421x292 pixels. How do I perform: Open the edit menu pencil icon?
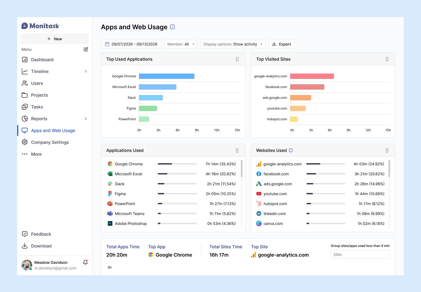[x=86, y=49]
